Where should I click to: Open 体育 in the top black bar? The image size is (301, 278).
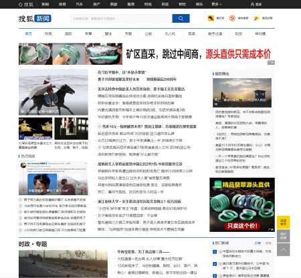click(x=62, y=4)
